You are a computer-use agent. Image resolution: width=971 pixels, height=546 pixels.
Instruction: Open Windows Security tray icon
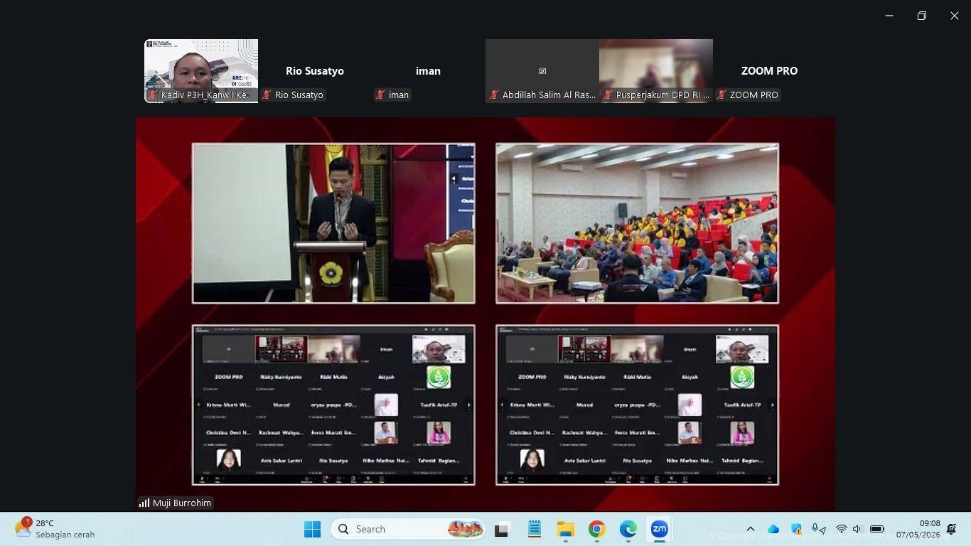(x=797, y=529)
